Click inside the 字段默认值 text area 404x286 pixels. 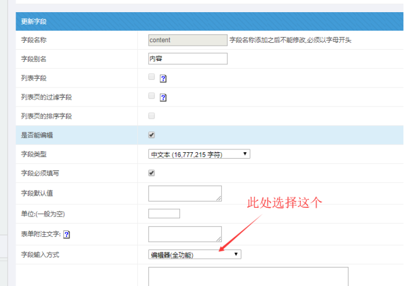(184, 193)
